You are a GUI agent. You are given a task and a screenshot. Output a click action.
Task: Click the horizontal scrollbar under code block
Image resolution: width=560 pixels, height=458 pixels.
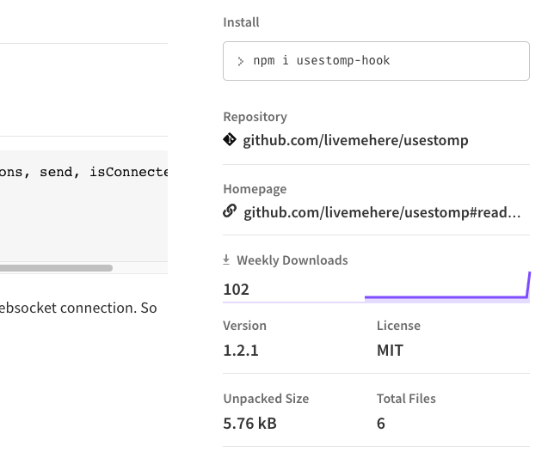click(x=56, y=268)
